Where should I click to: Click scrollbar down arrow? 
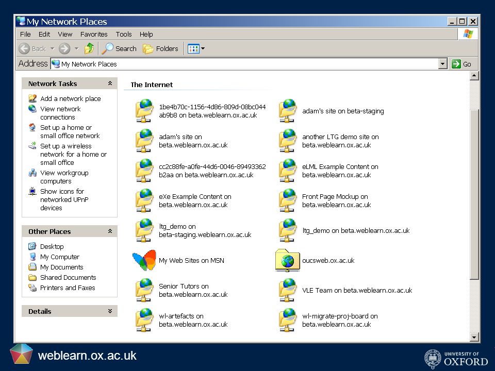(x=474, y=337)
